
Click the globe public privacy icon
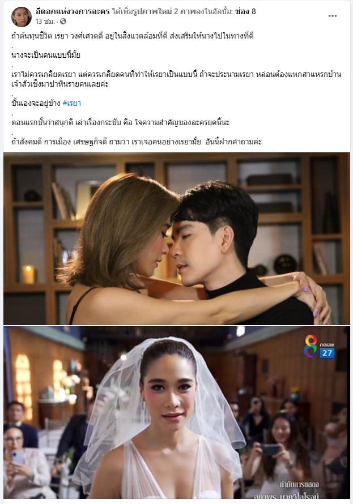63,22
